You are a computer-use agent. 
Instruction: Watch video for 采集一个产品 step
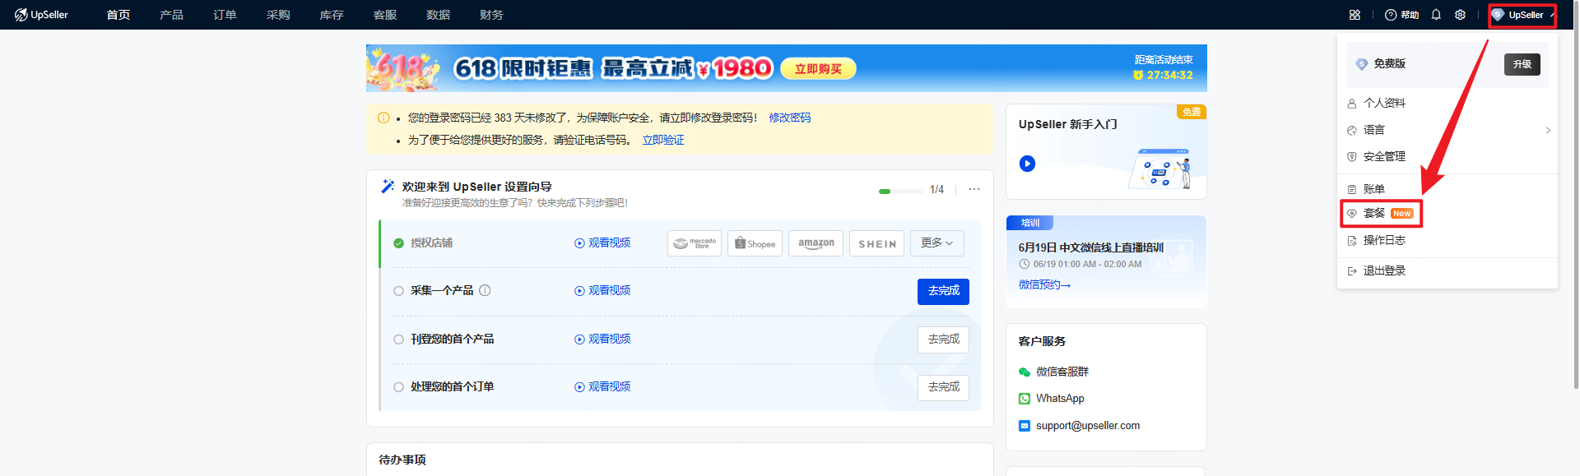point(603,291)
